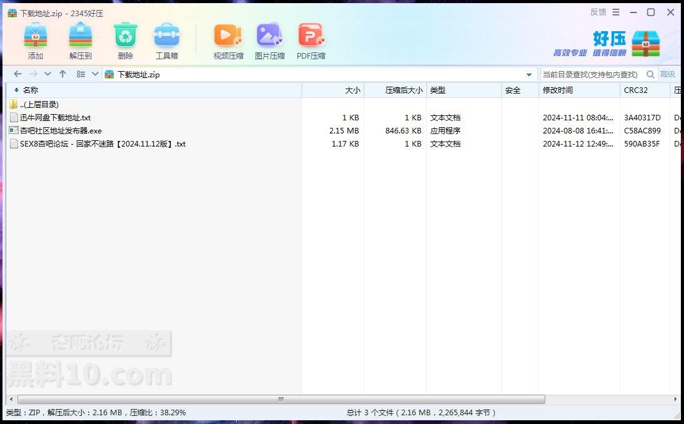The height and width of the screenshot is (424, 684).
Task: Maximize the 2345好压 window
Action: pos(651,12)
